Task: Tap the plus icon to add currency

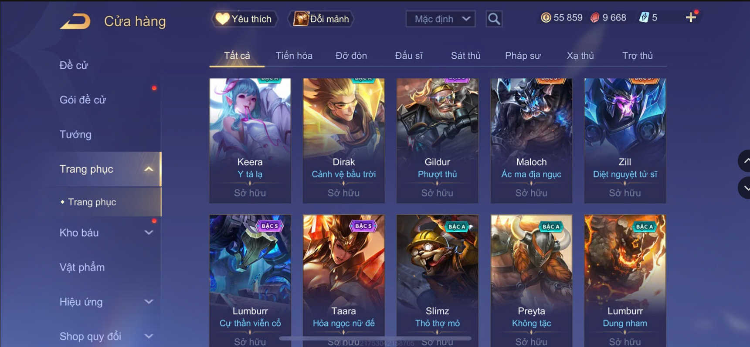Action: point(691,17)
